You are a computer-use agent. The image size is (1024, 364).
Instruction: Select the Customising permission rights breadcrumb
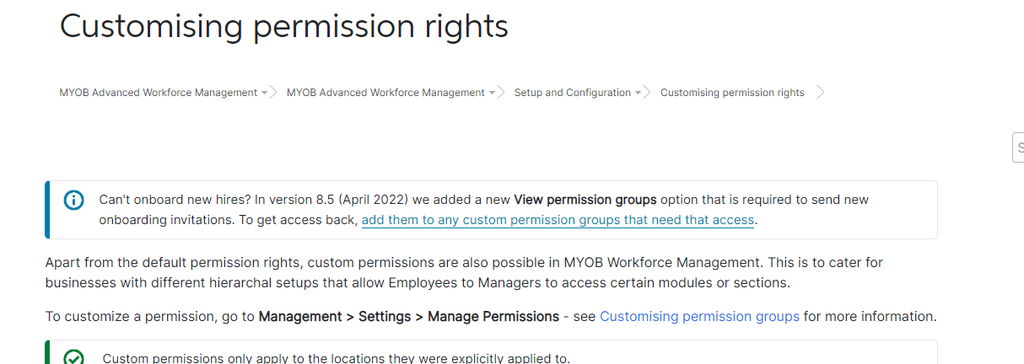pos(732,93)
